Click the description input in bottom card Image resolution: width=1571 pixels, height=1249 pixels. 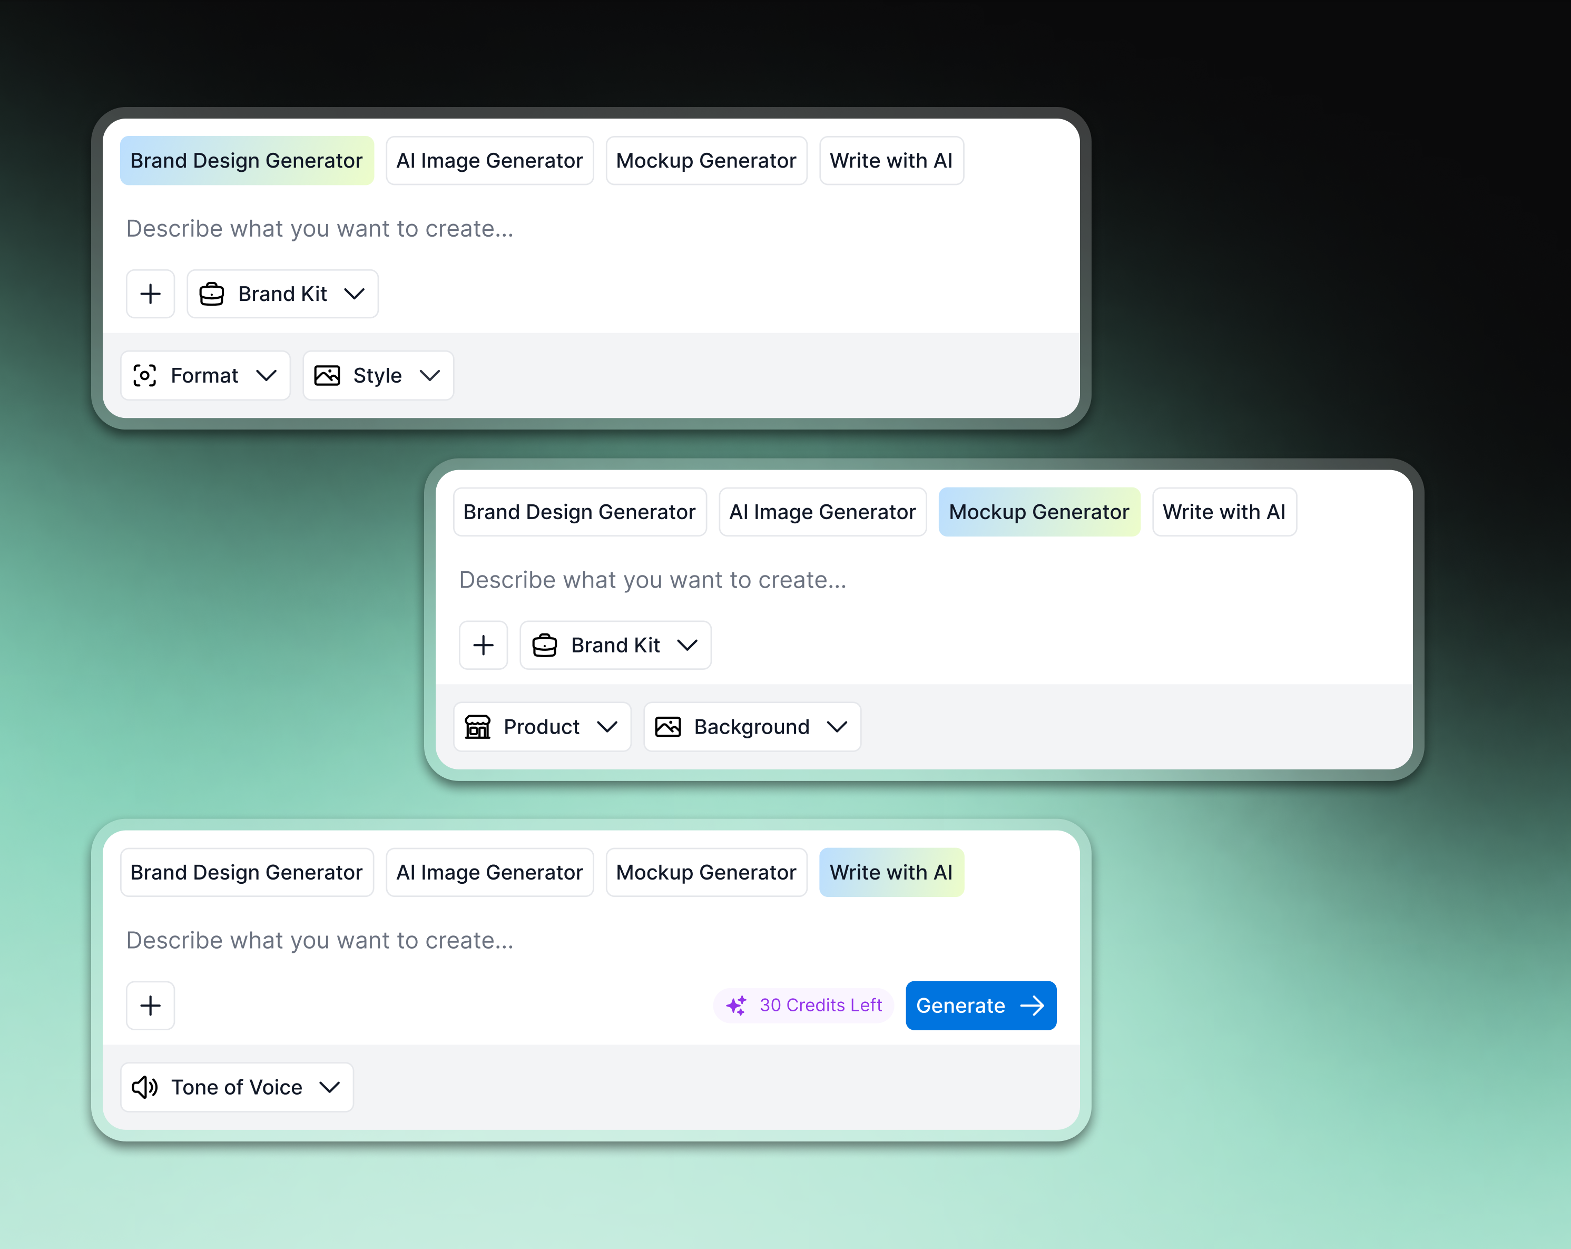coord(590,941)
